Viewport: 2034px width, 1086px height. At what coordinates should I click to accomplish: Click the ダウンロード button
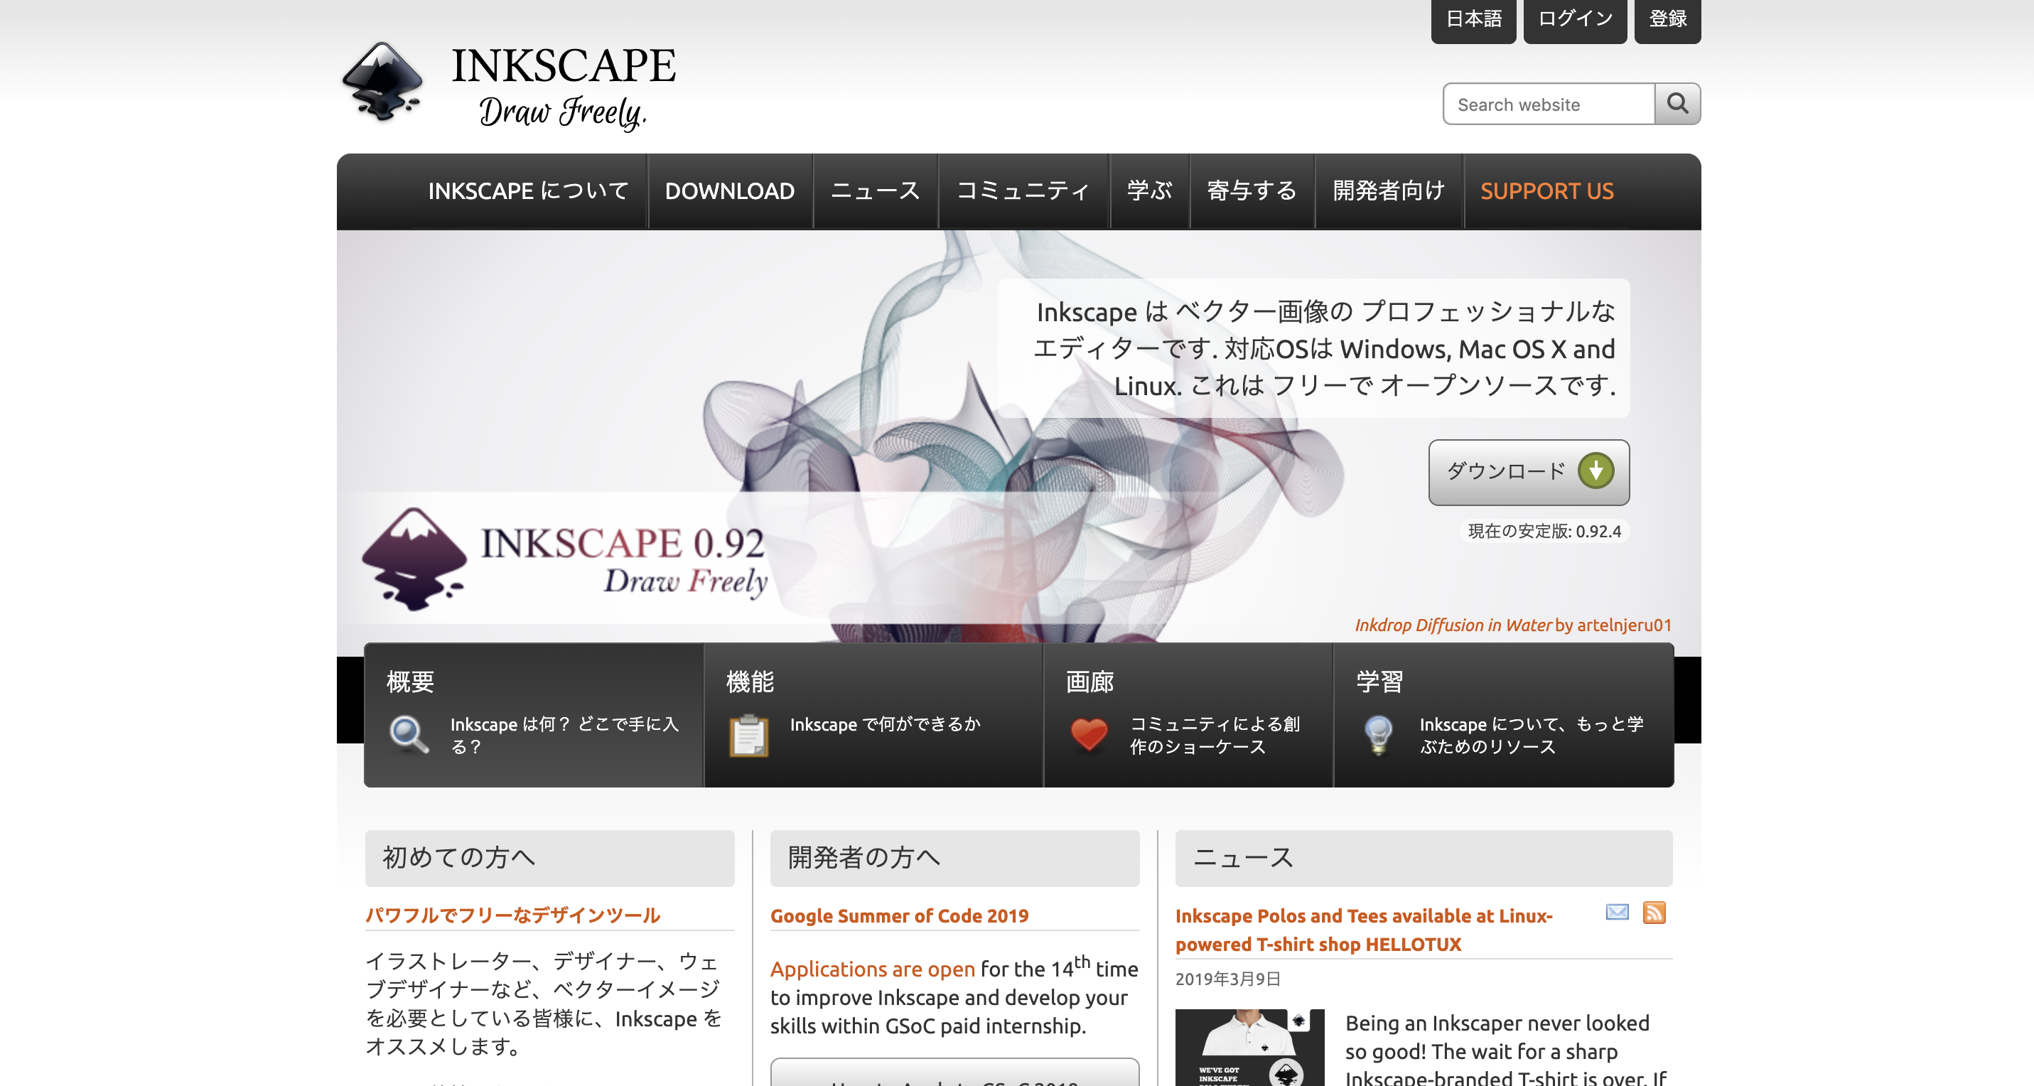tap(1529, 473)
